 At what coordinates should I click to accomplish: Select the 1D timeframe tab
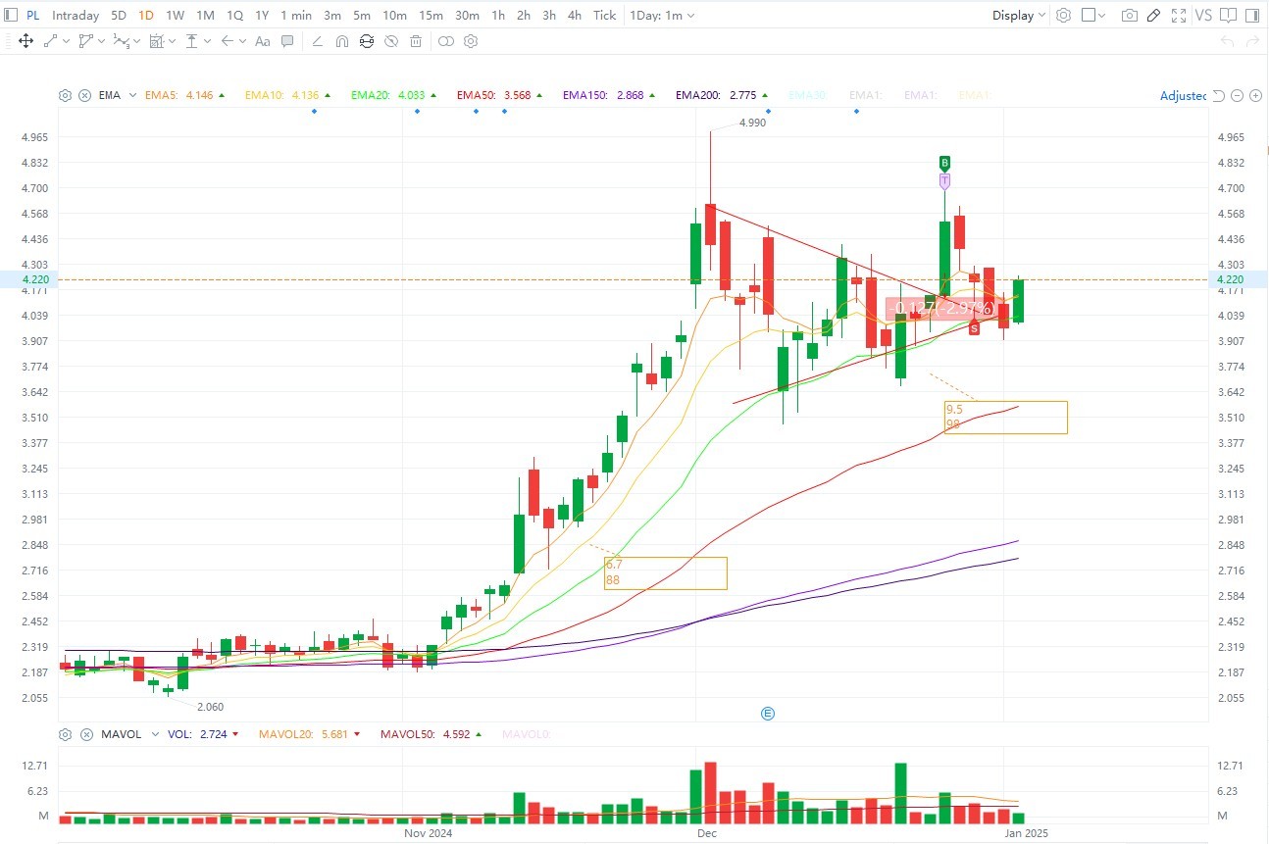click(146, 15)
